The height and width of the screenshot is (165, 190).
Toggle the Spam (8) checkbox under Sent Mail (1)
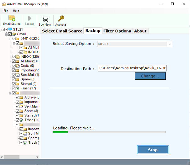tap(14, 79)
